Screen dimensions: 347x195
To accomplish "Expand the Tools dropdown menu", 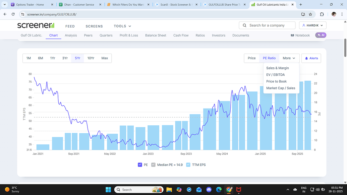I will pos(122,26).
